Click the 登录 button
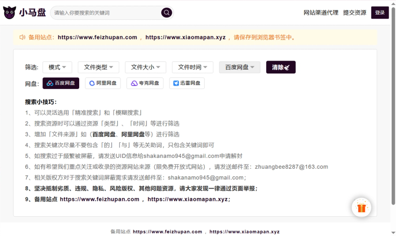The image size is (396, 236). (x=380, y=12)
